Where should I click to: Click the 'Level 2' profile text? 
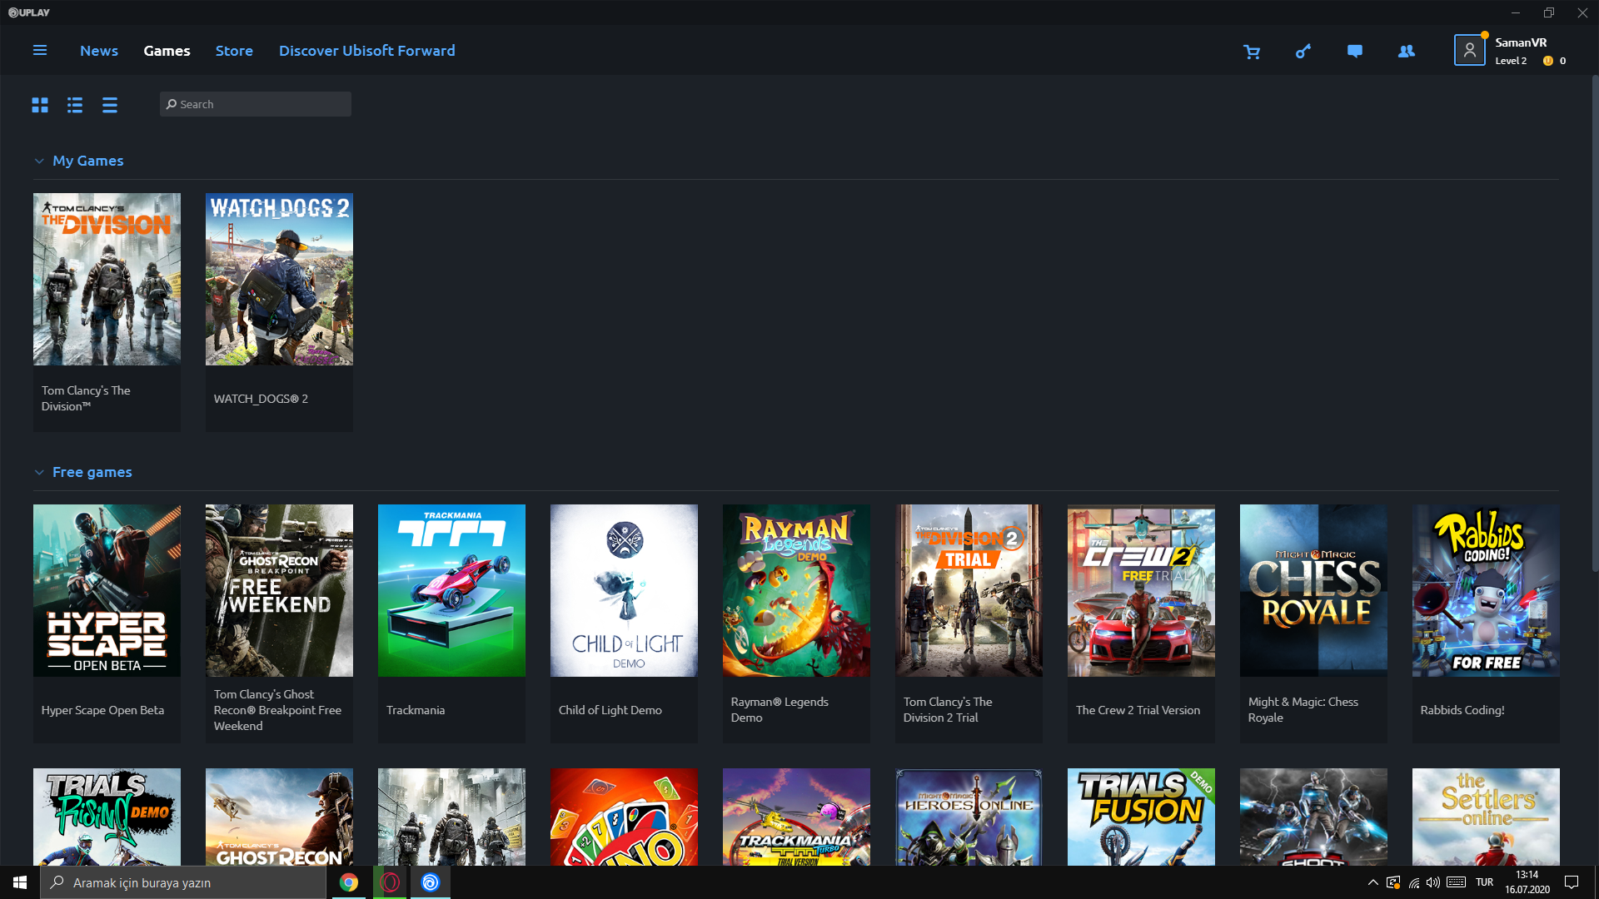pyautogui.click(x=1511, y=61)
